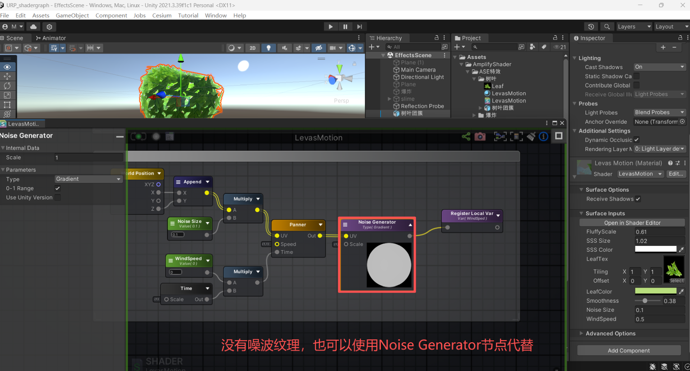Collapse the Noise Generator node preview
This screenshot has width=690, height=371.
point(410,225)
